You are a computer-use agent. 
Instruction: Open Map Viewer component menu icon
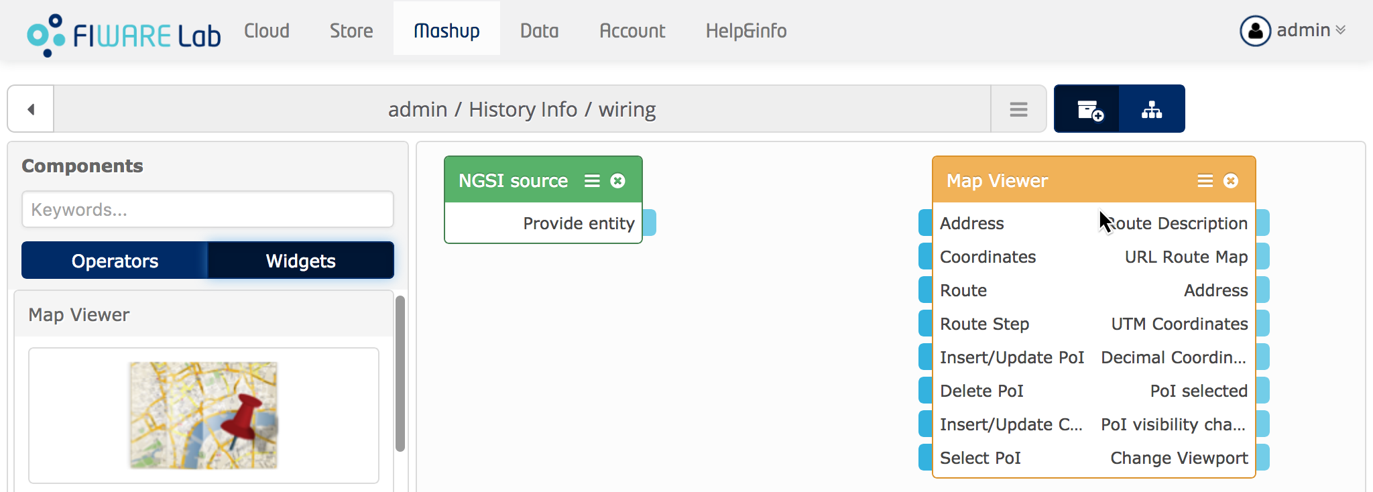[x=1205, y=181]
